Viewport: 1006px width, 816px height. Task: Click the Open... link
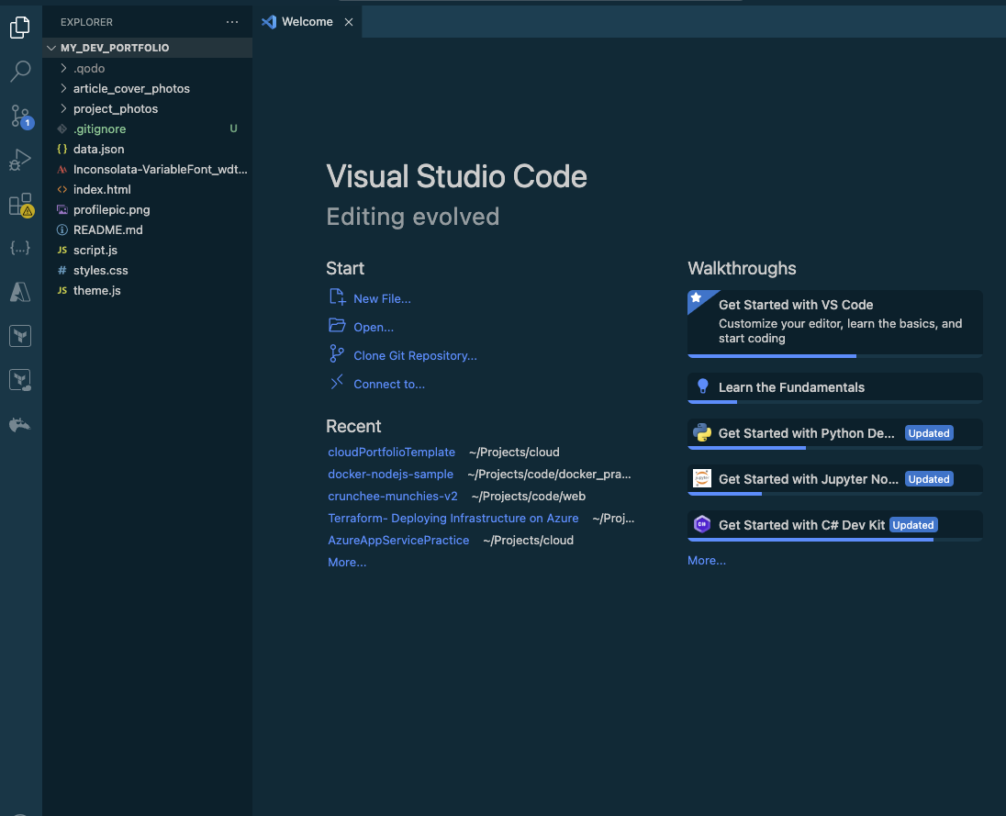coord(374,327)
